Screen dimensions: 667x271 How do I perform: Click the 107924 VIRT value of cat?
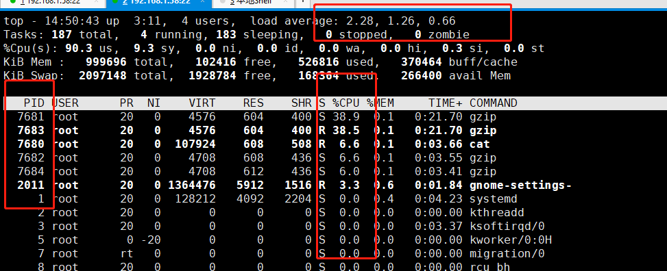tap(195, 144)
